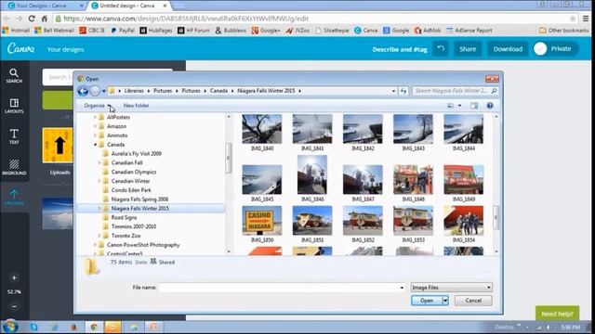Screen dimensions: 595x334
Task: Select the Casino Niagara sign IMG_1850
Action: (x=262, y=225)
